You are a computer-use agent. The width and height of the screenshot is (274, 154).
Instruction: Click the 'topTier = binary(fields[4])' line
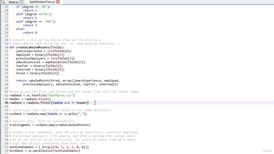(39, 65)
